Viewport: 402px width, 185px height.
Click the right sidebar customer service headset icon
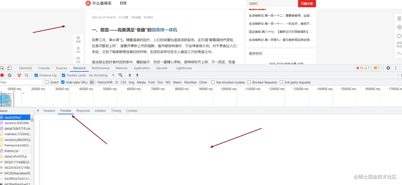coord(399,27)
